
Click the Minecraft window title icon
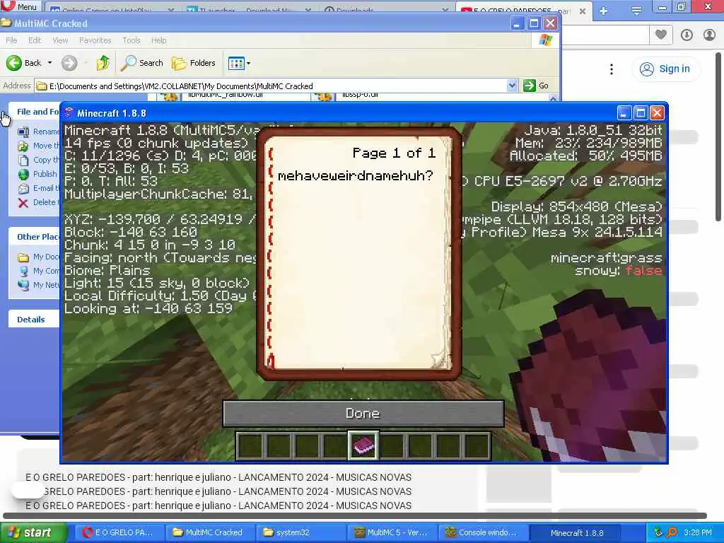(69, 112)
